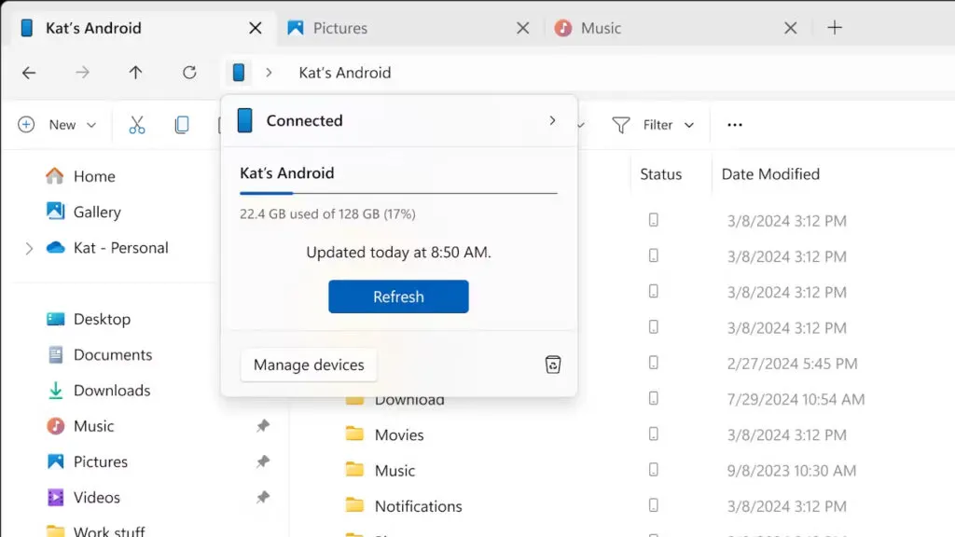Image resolution: width=955 pixels, height=537 pixels.
Task: Click the Manage devices button
Action: (309, 365)
